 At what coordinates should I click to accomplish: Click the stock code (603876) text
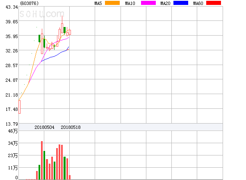[30, 3]
